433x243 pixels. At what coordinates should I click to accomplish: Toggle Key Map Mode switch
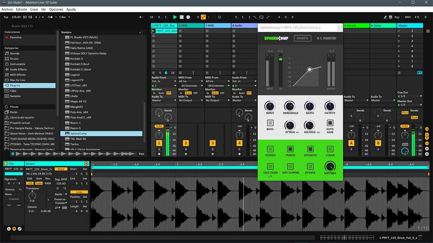397,17
